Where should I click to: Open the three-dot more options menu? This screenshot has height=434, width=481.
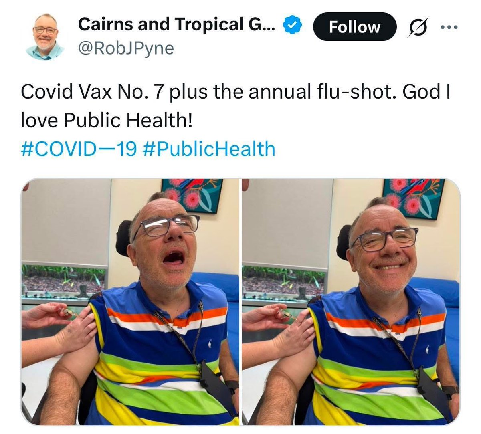click(449, 27)
